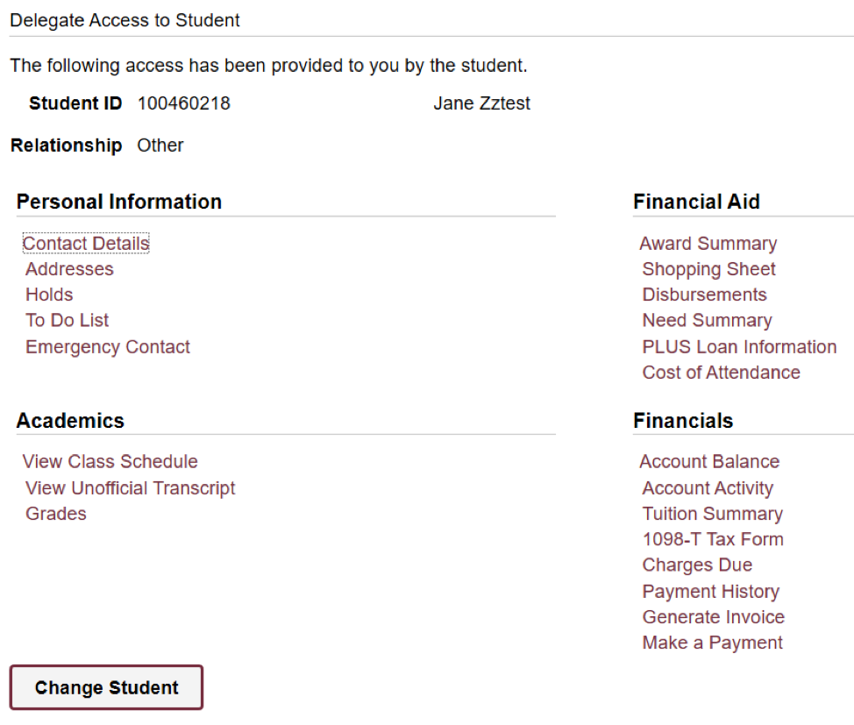Check the Account Balance
The height and width of the screenshot is (725, 854).
pyautogui.click(x=709, y=461)
